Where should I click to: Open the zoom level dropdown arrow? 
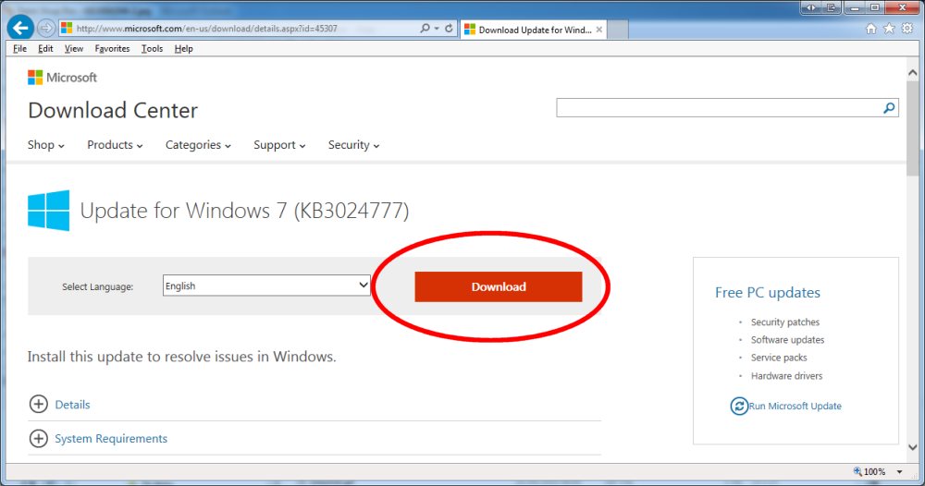[x=900, y=472]
